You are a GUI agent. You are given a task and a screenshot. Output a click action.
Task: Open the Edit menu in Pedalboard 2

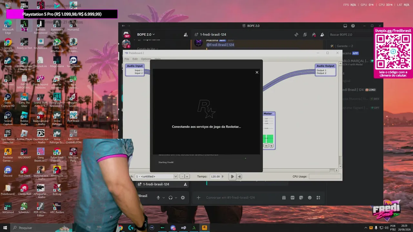135,59
